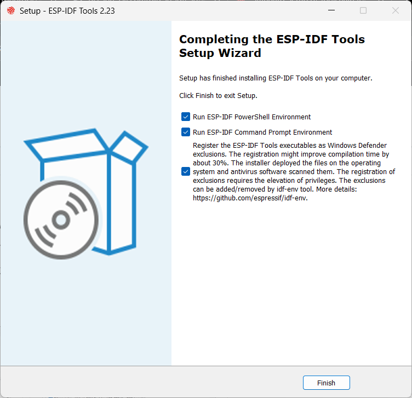This screenshot has width=412, height=398.
Task: Minimize the ESP-IDF Tools setup window
Action: coord(331,10)
